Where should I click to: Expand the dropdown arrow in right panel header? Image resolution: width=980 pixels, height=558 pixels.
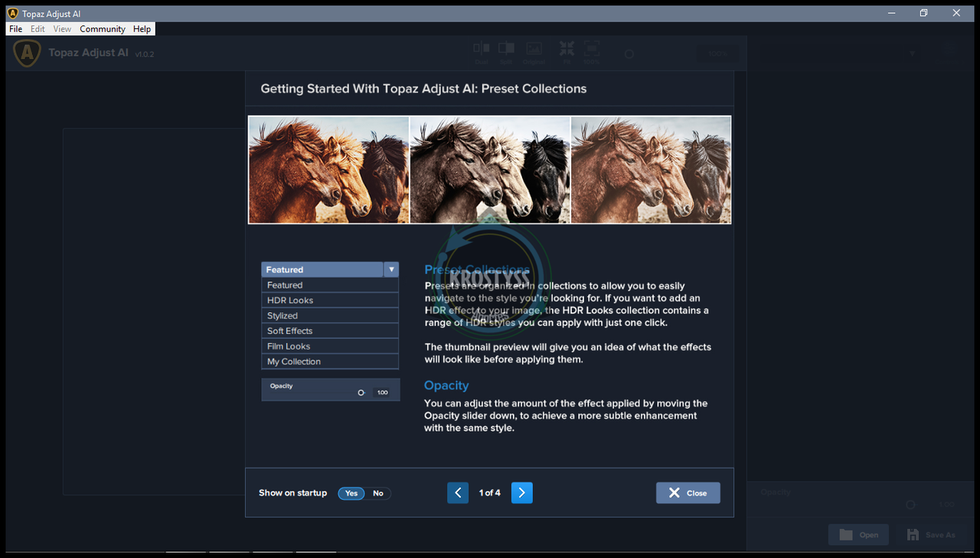(912, 54)
